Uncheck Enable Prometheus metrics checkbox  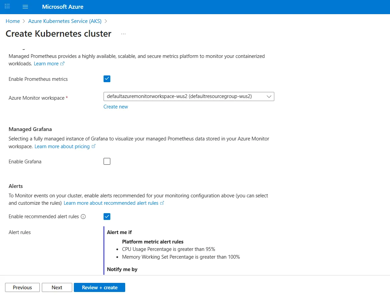pyautogui.click(x=107, y=79)
